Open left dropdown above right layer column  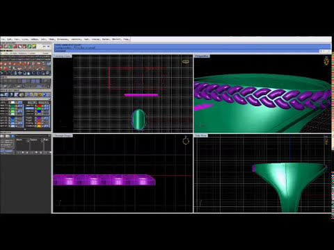point(32,103)
